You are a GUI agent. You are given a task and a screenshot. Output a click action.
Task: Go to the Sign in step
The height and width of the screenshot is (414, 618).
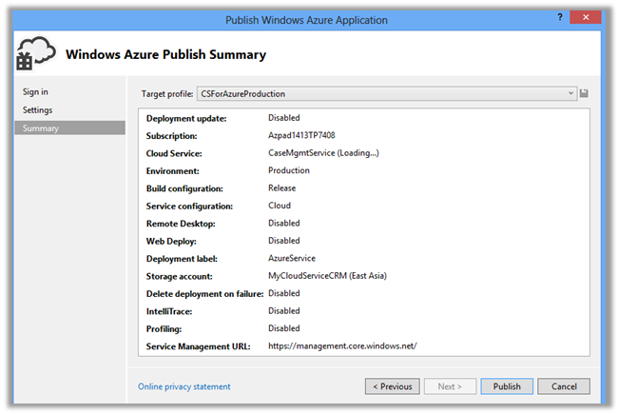point(36,92)
